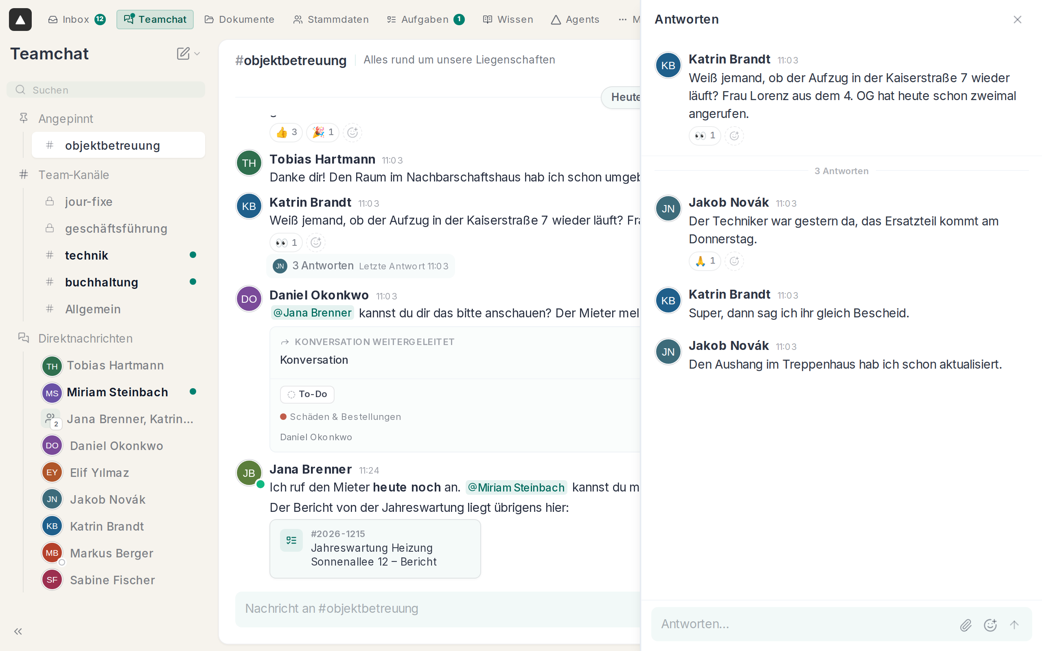This screenshot has width=1042, height=651.
Task: Go to the Aufgaben tab
Action: (425, 20)
